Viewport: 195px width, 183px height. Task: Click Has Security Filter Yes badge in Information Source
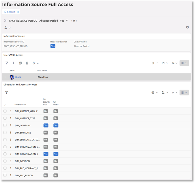(x=53, y=46)
